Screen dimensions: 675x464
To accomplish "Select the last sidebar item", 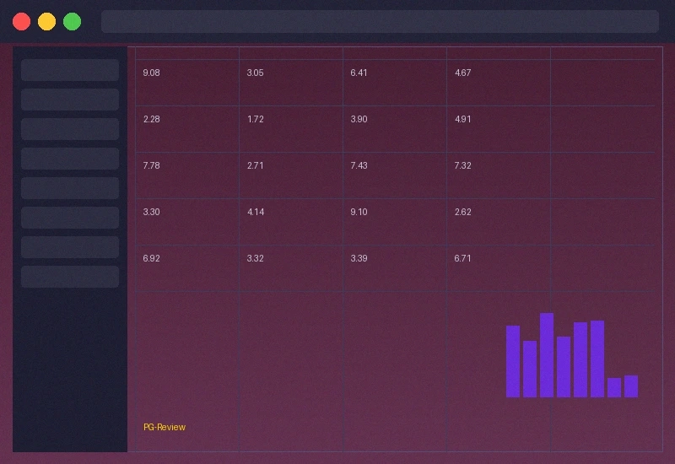I will pos(70,277).
